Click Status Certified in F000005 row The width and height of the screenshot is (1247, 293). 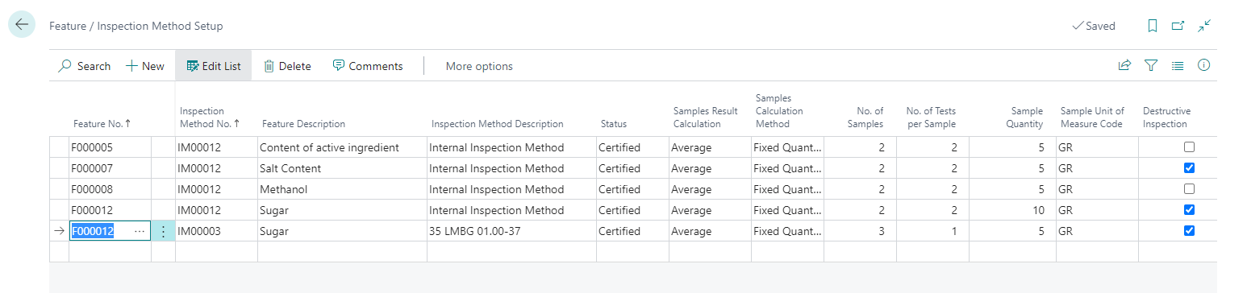(x=632, y=147)
